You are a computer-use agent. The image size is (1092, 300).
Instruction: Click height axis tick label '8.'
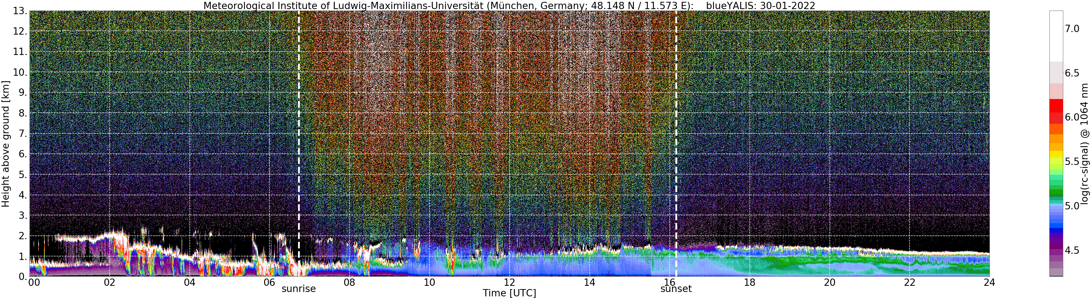[23, 113]
